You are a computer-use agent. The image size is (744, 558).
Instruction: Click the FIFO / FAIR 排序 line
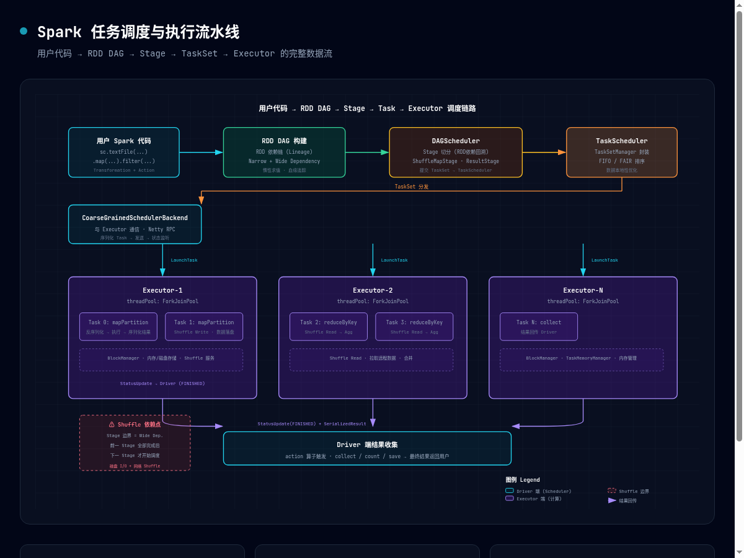(x=622, y=161)
